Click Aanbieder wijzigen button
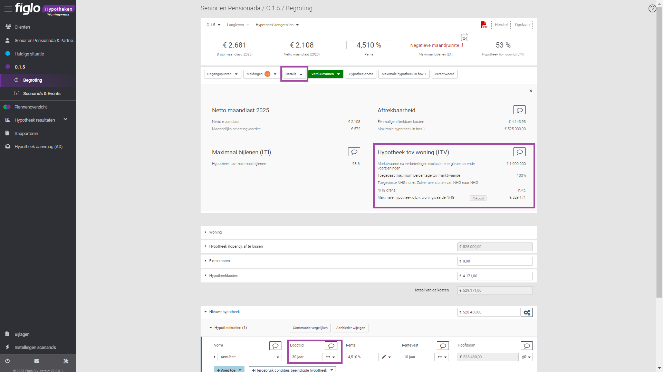Image resolution: width=663 pixels, height=372 pixels. point(350,328)
